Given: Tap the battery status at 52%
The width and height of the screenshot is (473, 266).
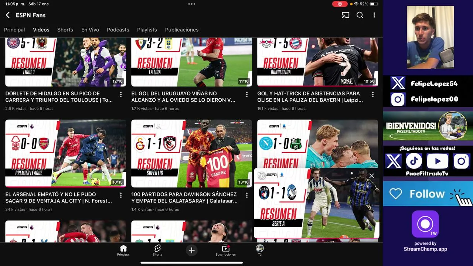Looking at the screenshot, I should point(369,4).
